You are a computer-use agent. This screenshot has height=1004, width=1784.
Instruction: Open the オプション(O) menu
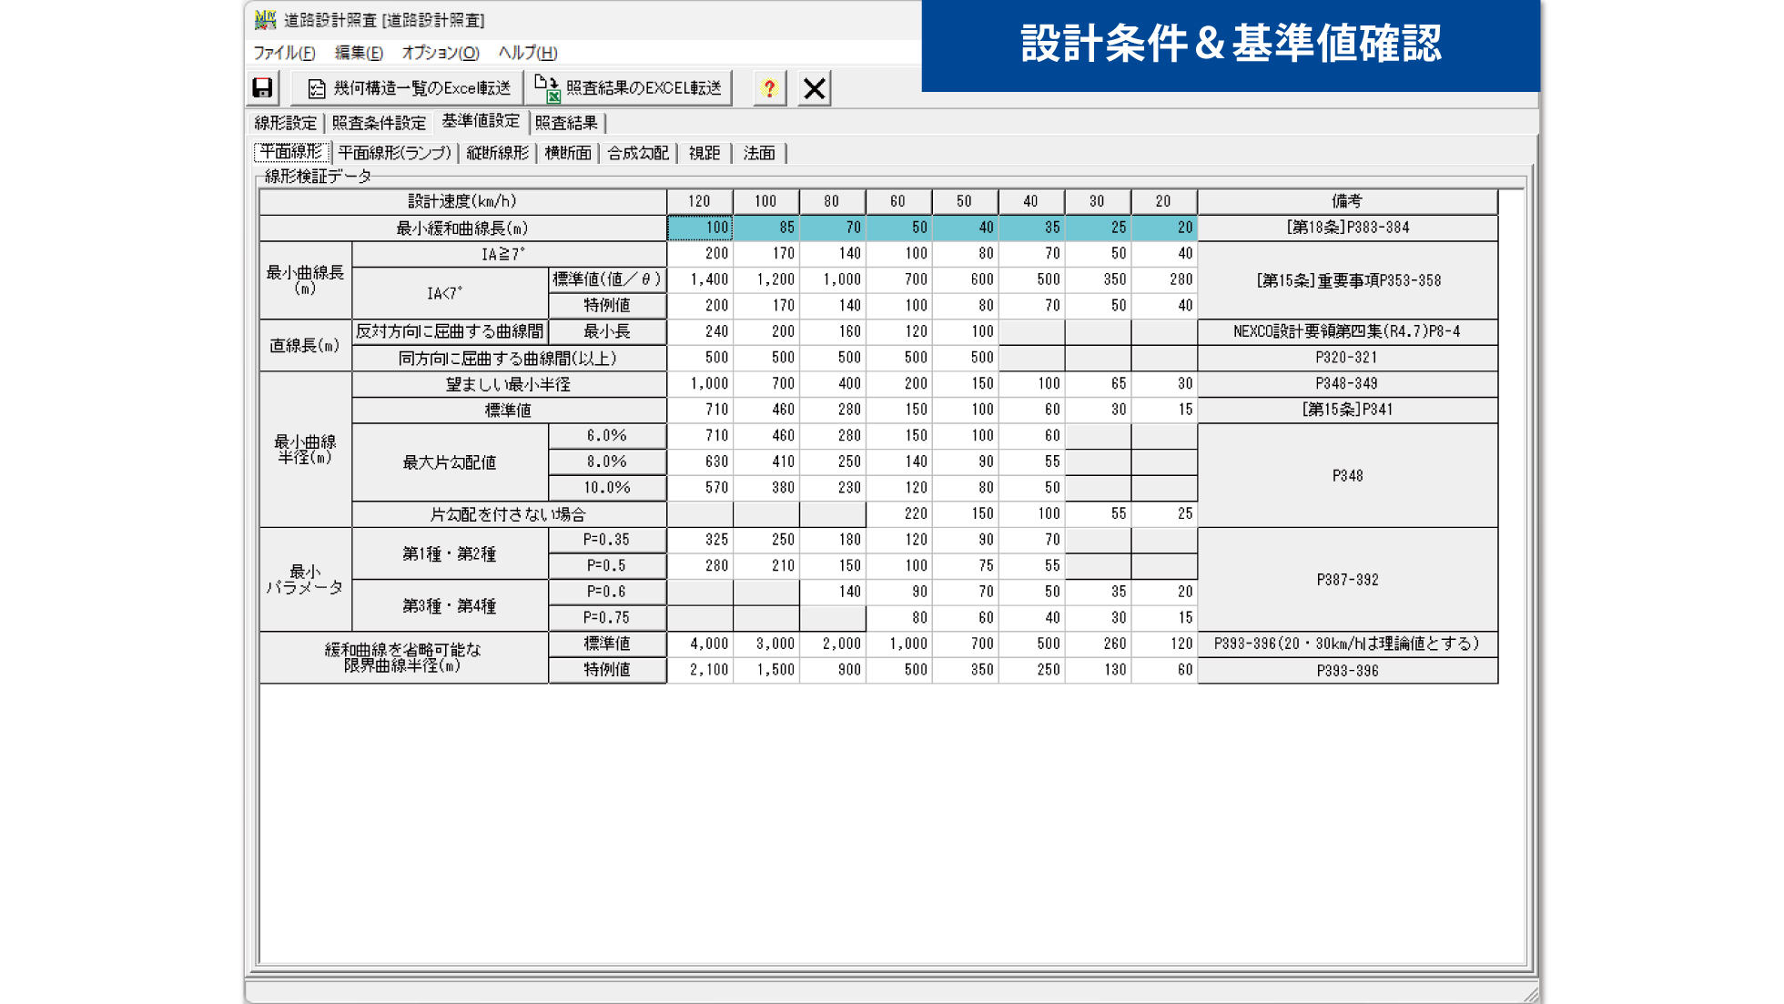[440, 53]
